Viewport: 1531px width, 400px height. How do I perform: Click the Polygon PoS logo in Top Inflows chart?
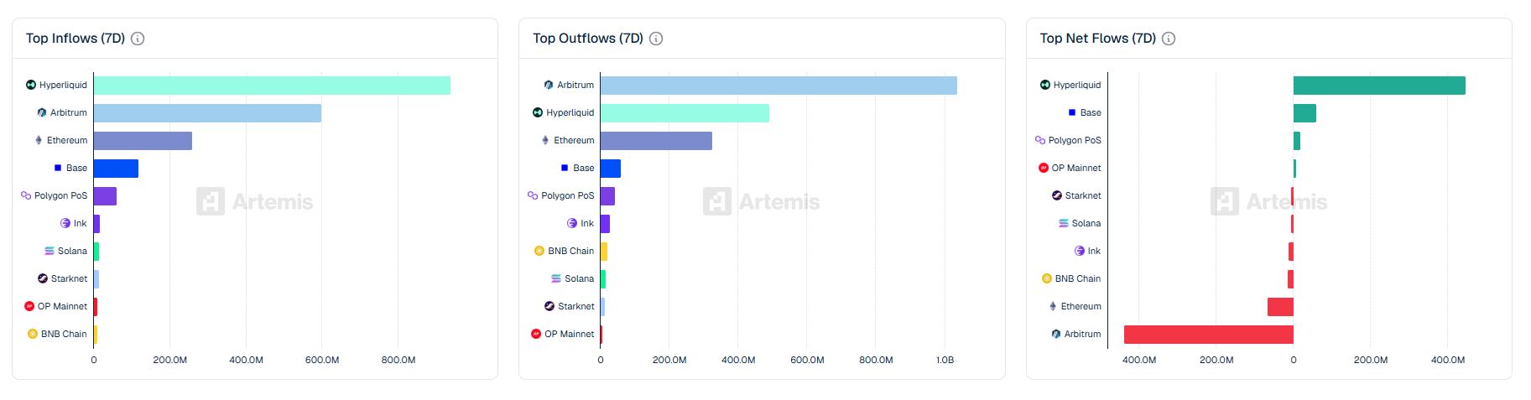(x=26, y=195)
